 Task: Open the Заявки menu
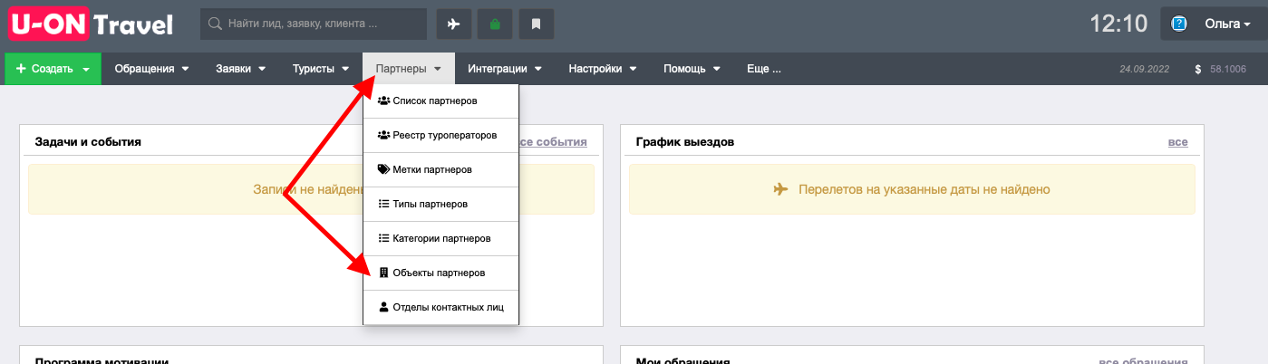coord(240,69)
